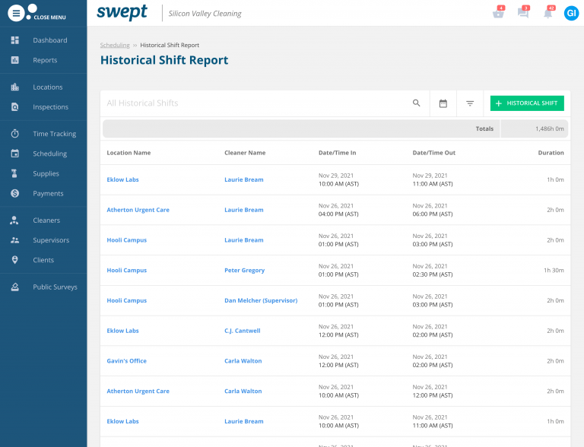Click the Cleaners person icon
The height and width of the screenshot is (447, 584).
pos(14,220)
